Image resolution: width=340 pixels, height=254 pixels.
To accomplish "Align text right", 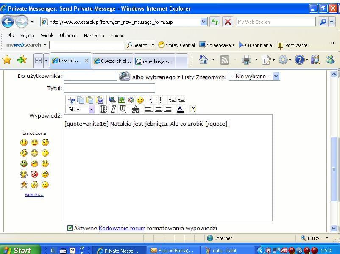I will (x=167, y=109).
